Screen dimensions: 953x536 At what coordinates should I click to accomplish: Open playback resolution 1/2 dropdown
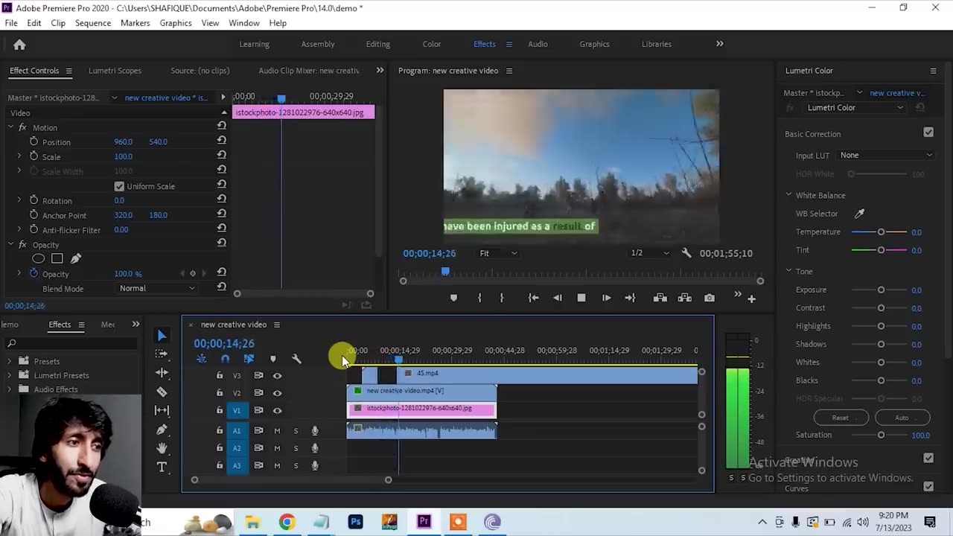tap(650, 253)
